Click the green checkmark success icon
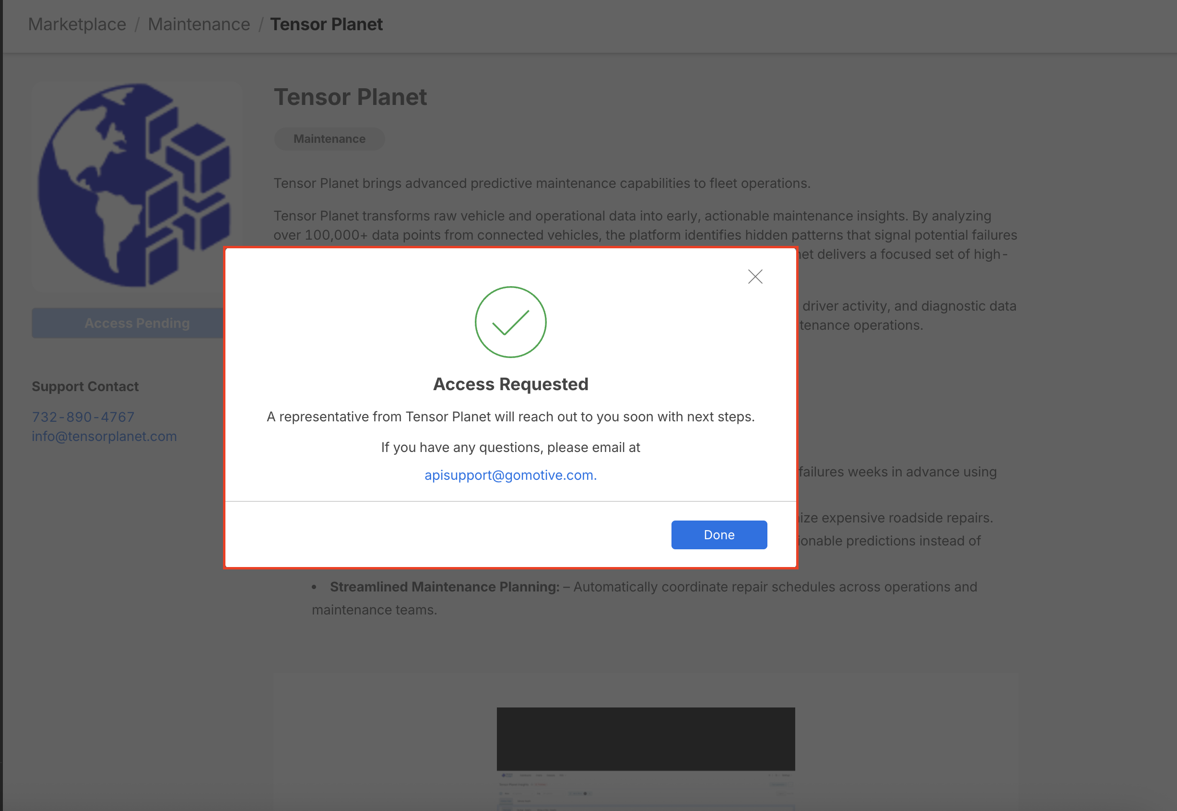Screen dimensions: 1177x811 [x=510, y=322]
